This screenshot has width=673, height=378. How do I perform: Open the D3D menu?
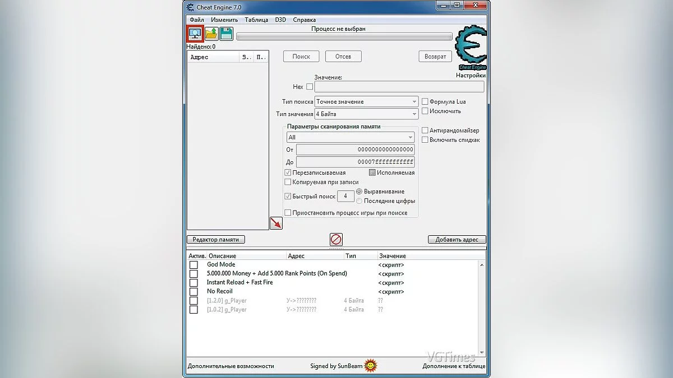point(280,20)
